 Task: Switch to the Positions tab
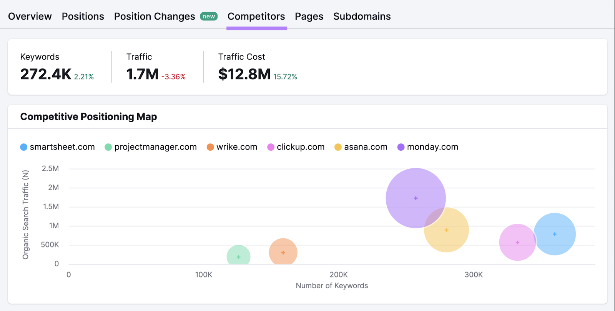pyautogui.click(x=83, y=17)
